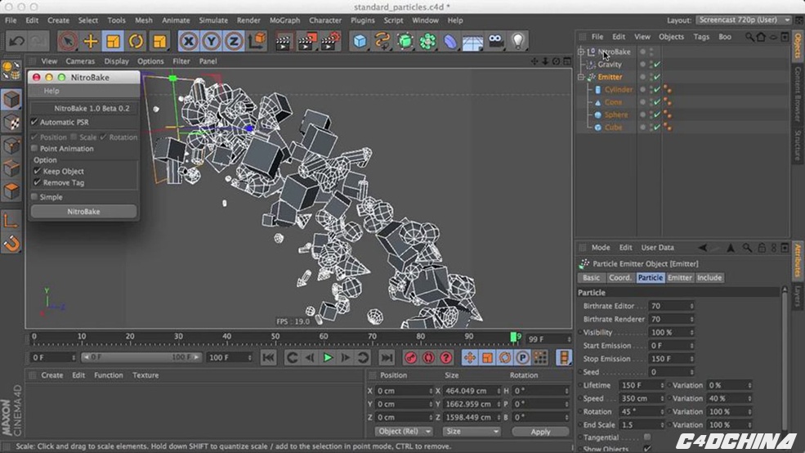Click the preview range slider bar
805x453 pixels.
tap(141, 357)
